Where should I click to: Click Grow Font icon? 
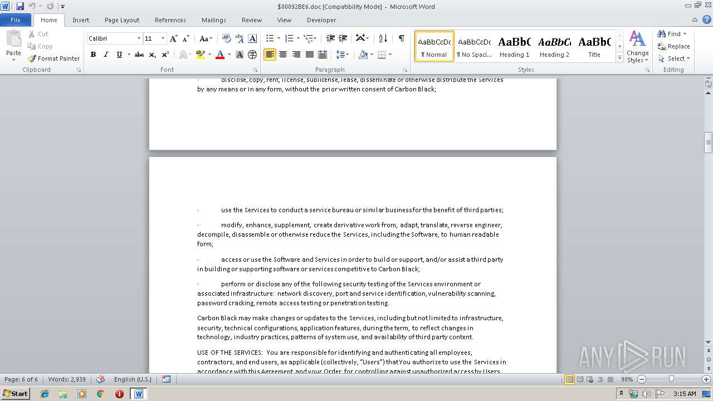(174, 38)
